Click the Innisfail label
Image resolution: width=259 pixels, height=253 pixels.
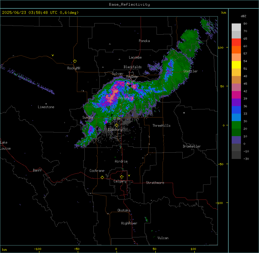125,98
